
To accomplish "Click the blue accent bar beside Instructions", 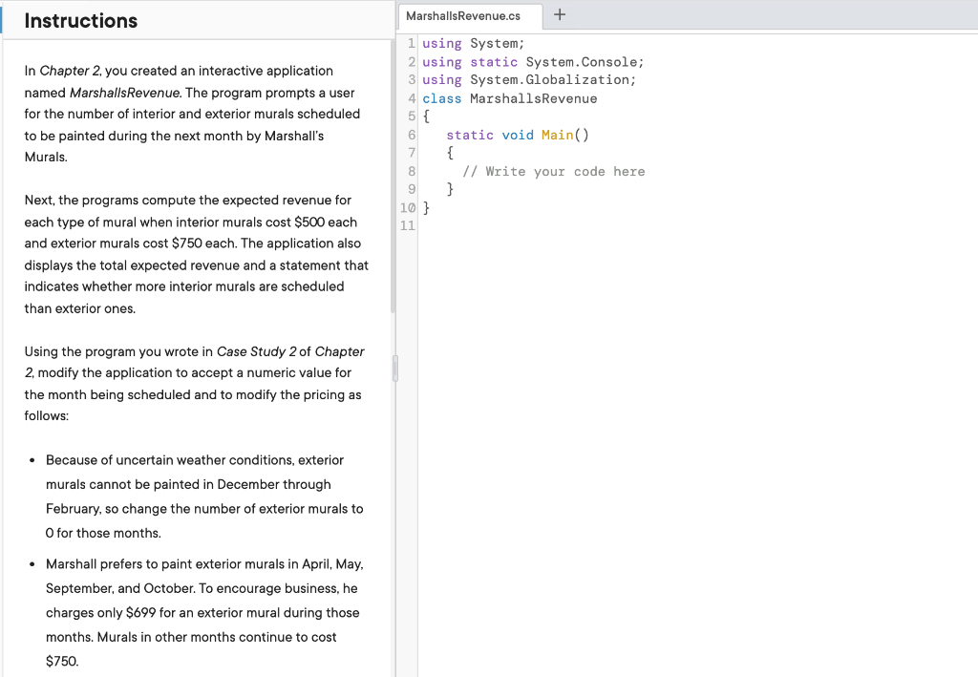I will point(2,20).
